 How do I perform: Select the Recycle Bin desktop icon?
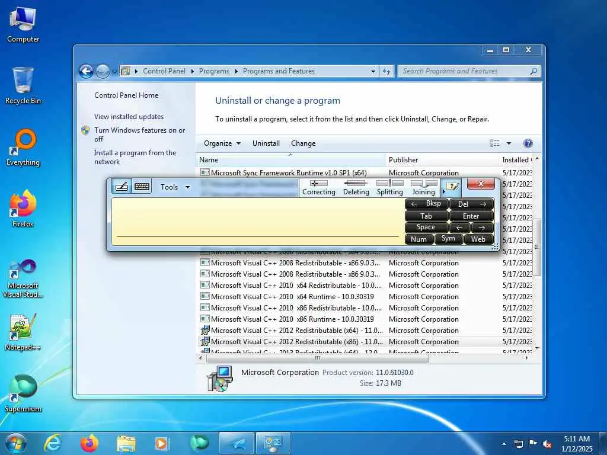click(x=23, y=86)
